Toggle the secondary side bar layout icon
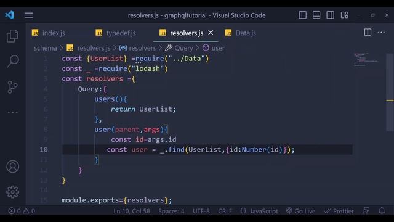The width and height of the screenshot is (394, 222). 330,15
